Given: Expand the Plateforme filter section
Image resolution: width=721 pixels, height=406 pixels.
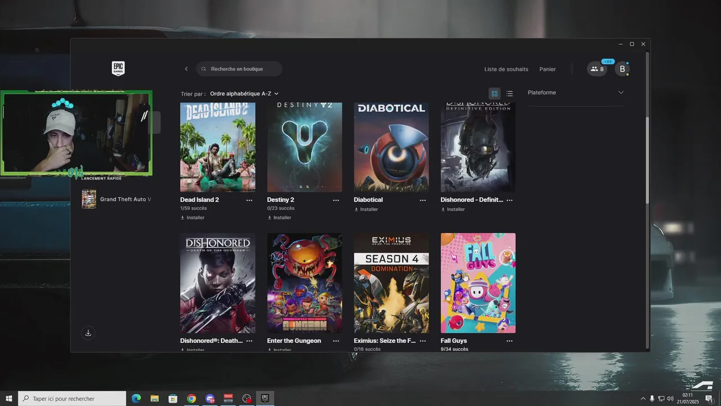Looking at the screenshot, I should click(x=576, y=92).
